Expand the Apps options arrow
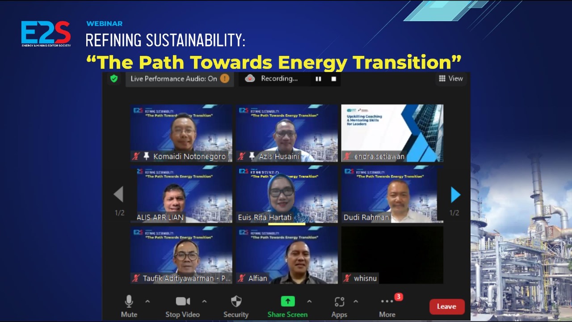This screenshot has height=322, width=572. click(x=356, y=301)
